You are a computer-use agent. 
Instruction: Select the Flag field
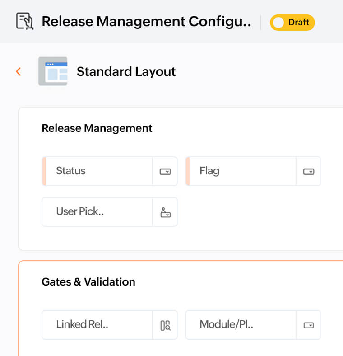pos(253,171)
